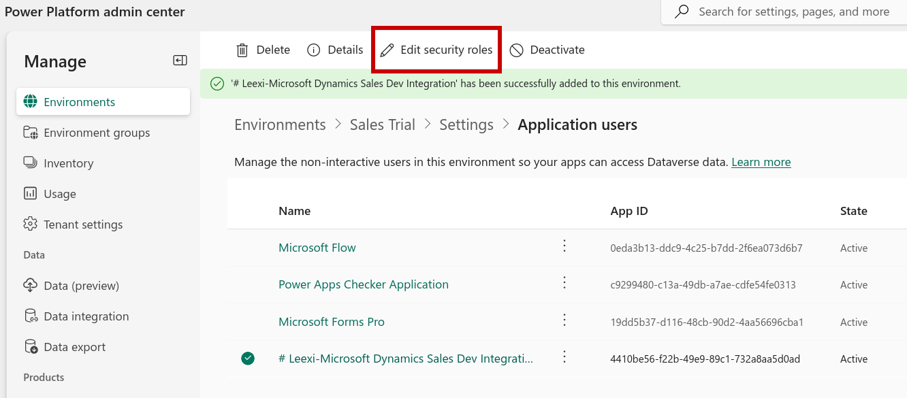Uncheck the selected Leexi application user row
Screen dimensions: 907x398
(x=248, y=359)
